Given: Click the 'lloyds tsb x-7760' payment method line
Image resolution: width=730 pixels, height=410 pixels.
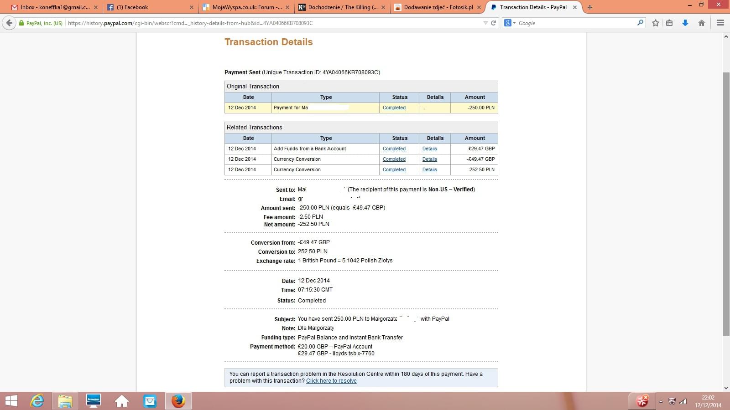Looking at the screenshot, I should click(x=336, y=354).
